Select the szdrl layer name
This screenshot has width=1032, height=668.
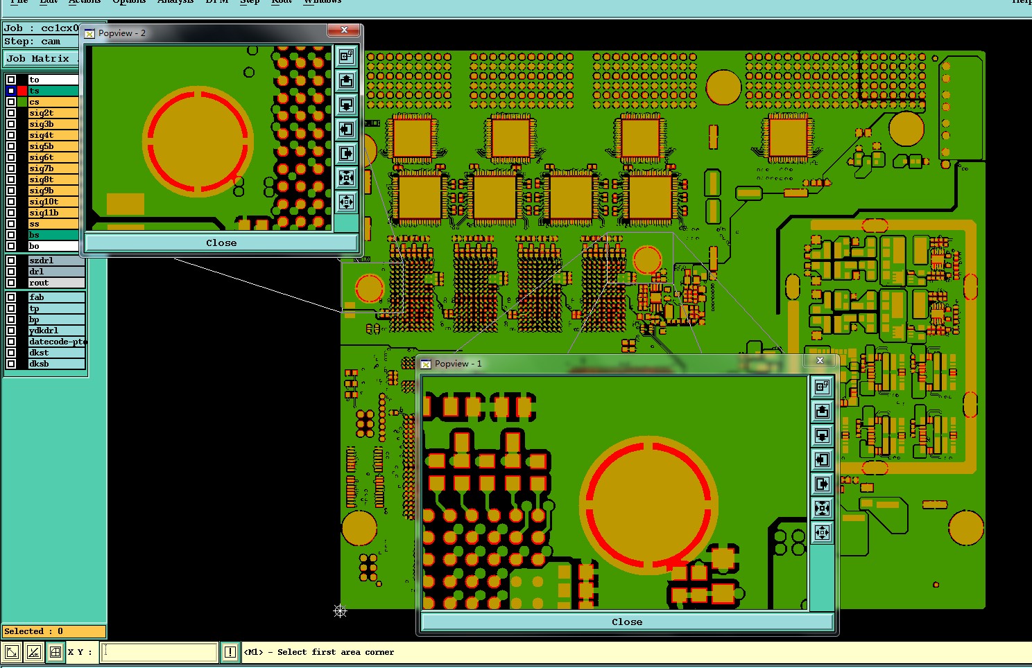coord(56,261)
